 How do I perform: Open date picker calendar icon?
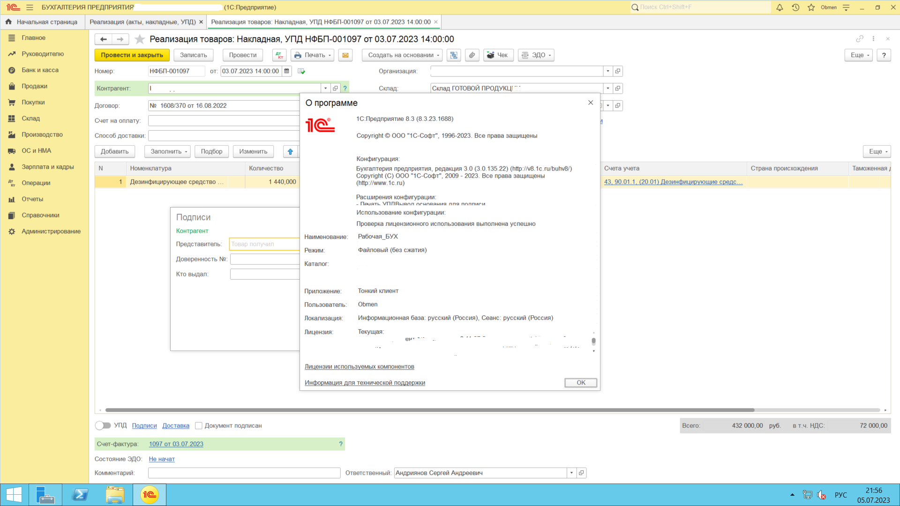(286, 71)
